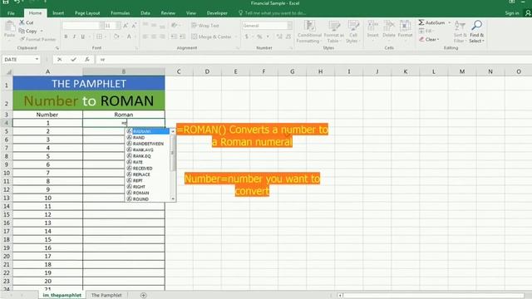532x299 pixels.
Task: Click cell containing number 10
Action: pyautogui.click(x=48, y=198)
